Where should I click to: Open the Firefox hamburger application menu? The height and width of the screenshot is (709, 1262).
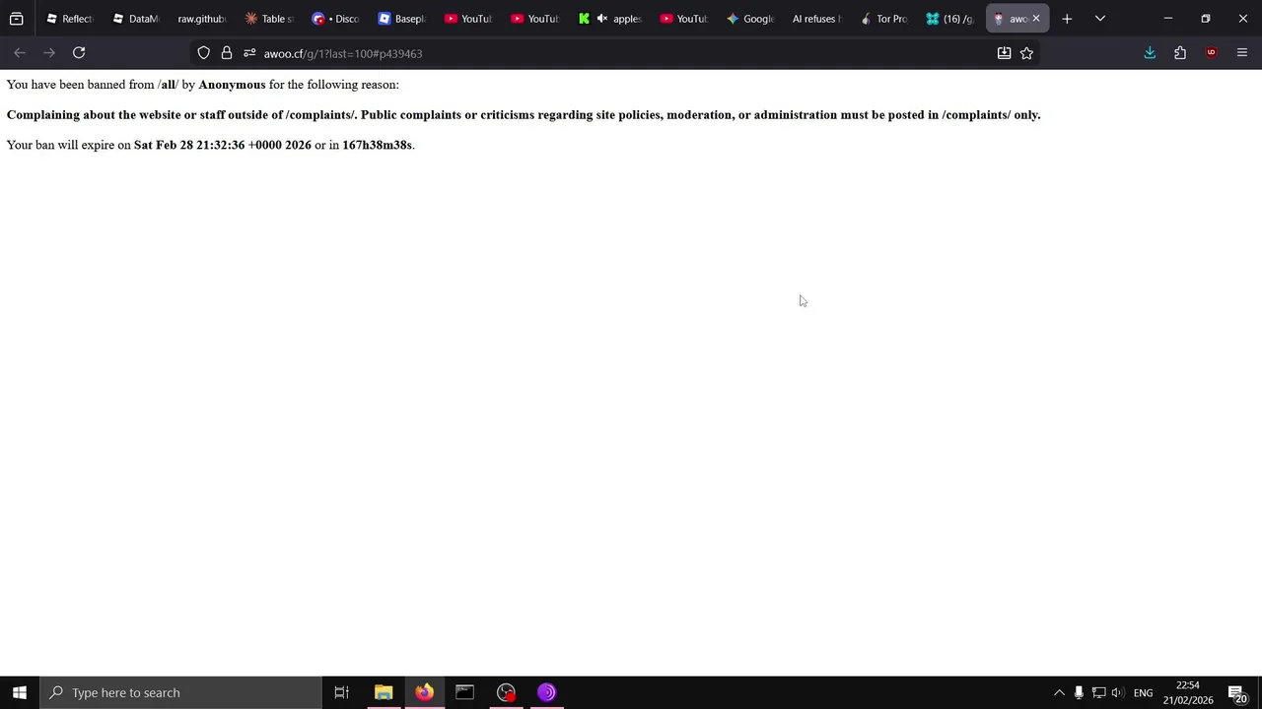(1242, 53)
